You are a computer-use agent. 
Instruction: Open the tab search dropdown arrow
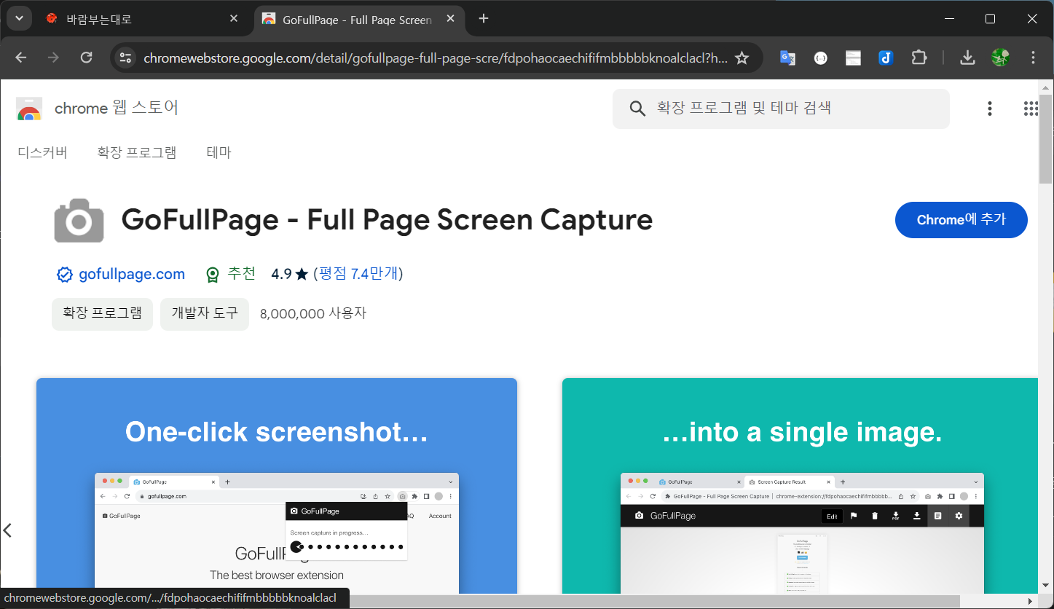[18, 19]
